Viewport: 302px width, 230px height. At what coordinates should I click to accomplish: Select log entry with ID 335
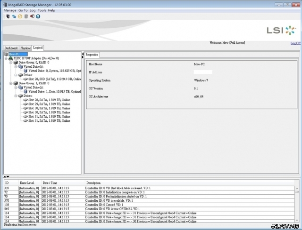coord(149,188)
